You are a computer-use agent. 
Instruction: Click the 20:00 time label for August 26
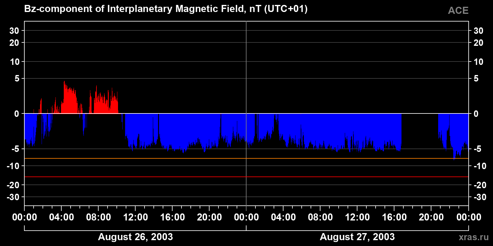point(210,217)
